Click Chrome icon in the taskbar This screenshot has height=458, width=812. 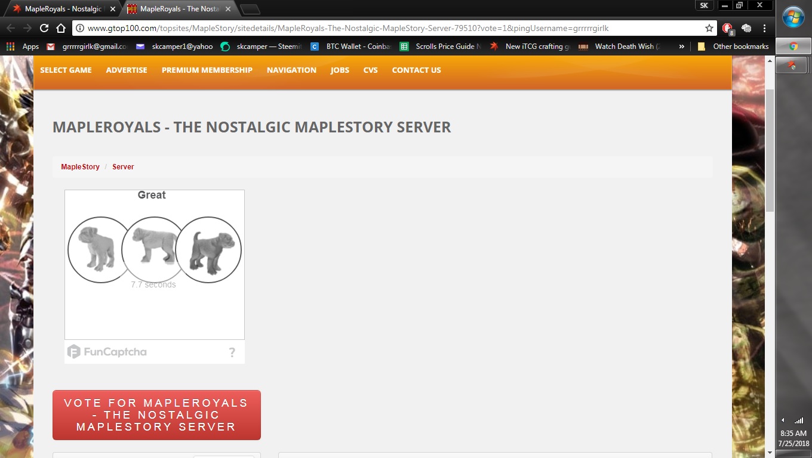[x=793, y=46]
